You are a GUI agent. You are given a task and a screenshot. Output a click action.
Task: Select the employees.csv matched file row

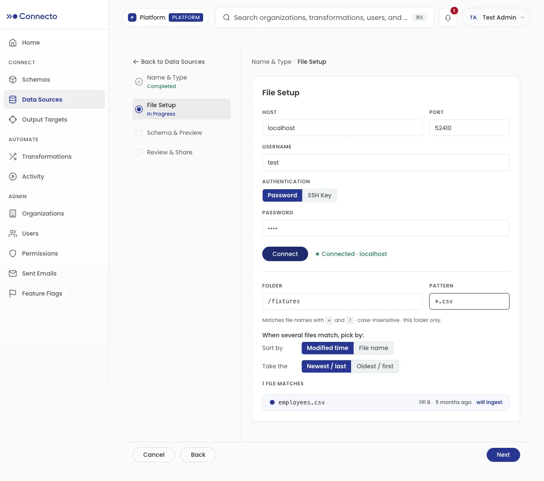386,402
